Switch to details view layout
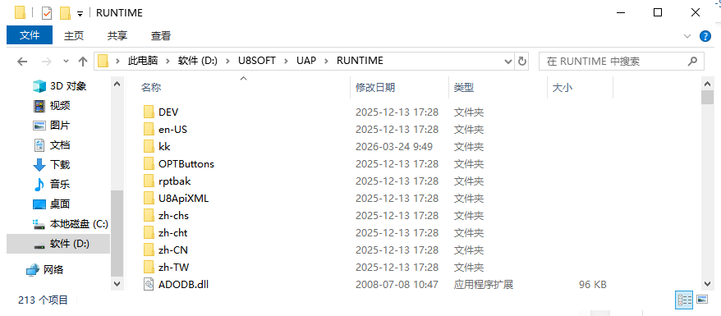This screenshot has height=316, width=721. 684,300
